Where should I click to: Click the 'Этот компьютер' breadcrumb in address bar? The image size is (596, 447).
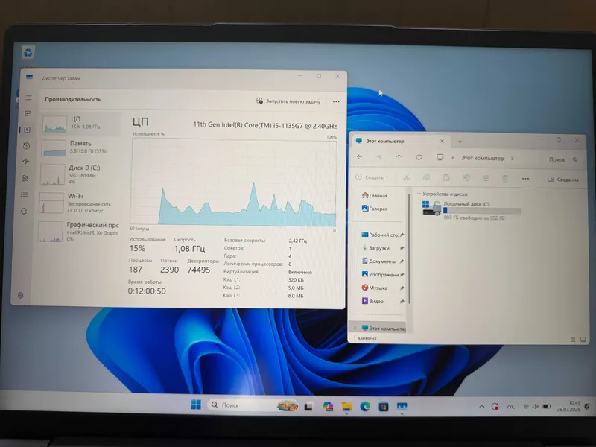[x=482, y=158]
